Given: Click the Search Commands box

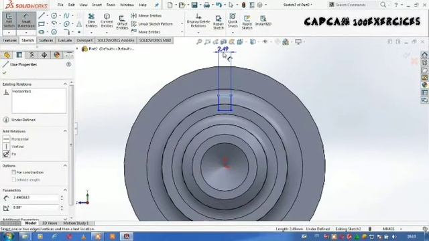Looking at the screenshot, I should point(353,5).
